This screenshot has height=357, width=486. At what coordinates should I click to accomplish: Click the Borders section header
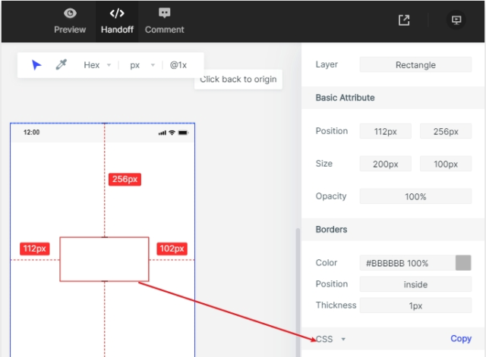pos(393,230)
